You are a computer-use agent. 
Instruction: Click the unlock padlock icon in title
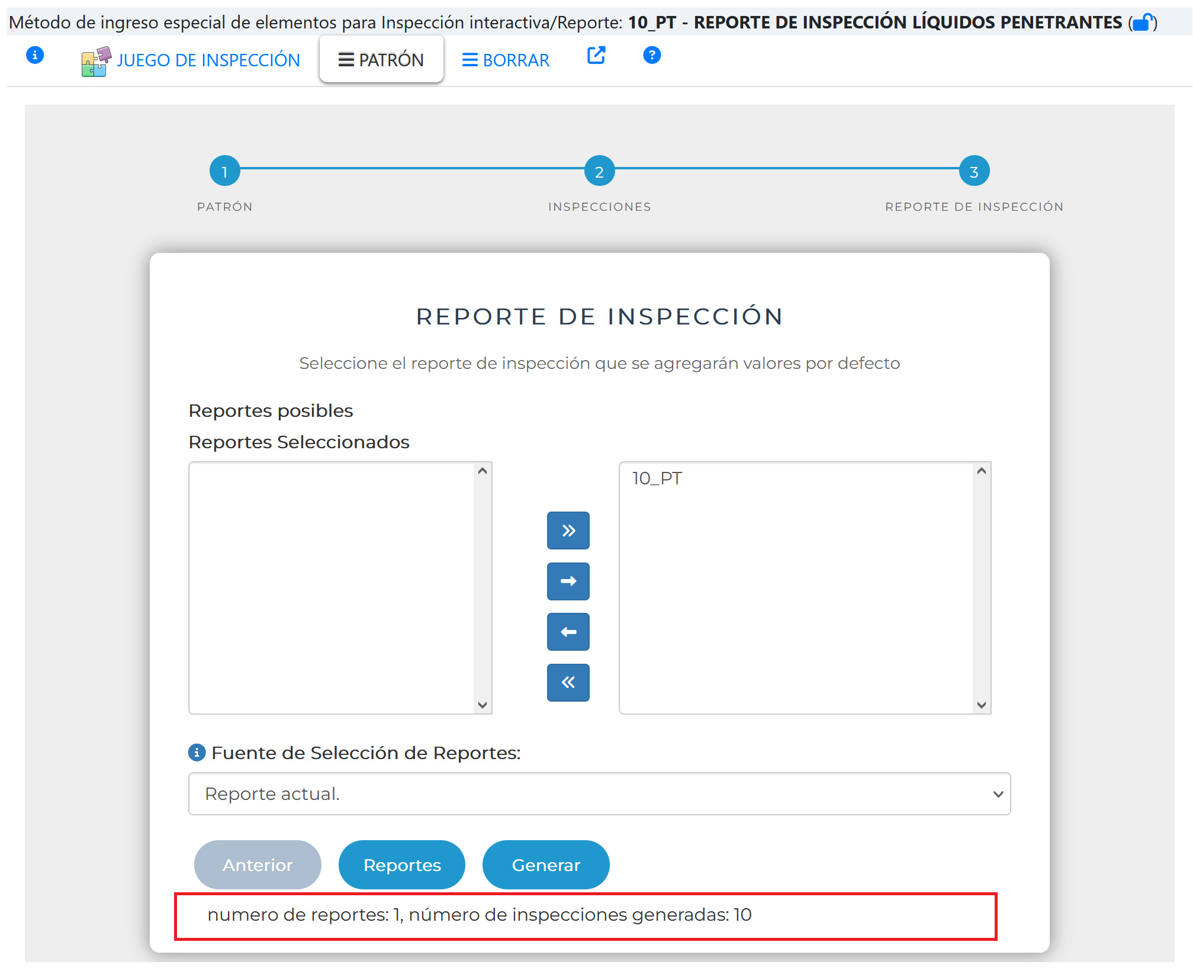1143,22
